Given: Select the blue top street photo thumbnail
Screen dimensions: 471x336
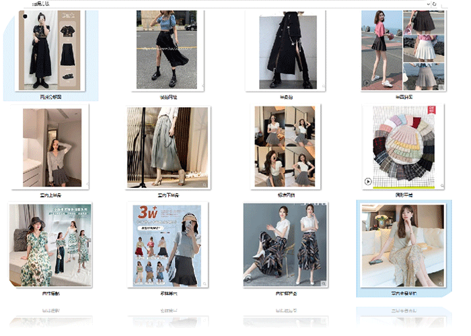Looking at the screenshot, I should [x=167, y=49].
